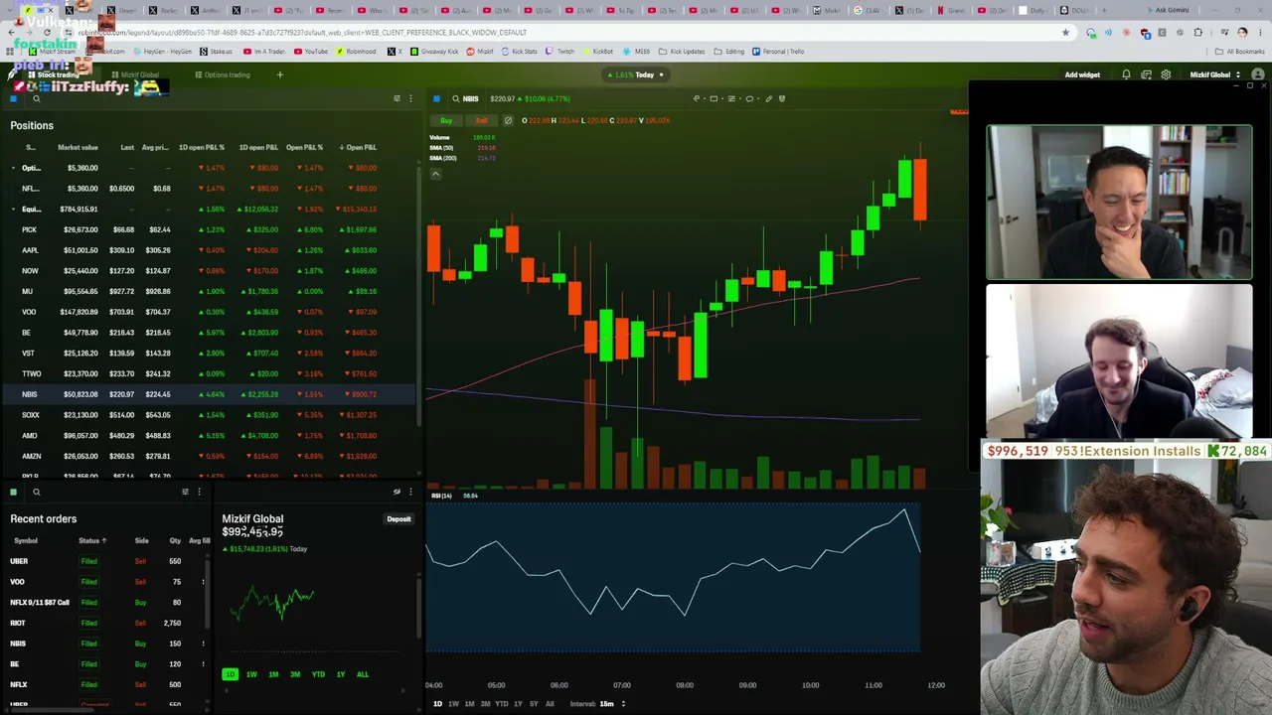Open the Positions panel three-dot menu
1272x715 pixels.
pos(410,98)
